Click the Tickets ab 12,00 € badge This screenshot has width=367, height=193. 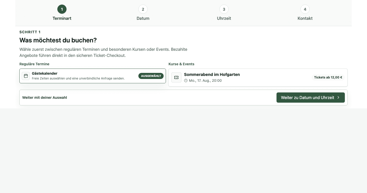point(328,77)
